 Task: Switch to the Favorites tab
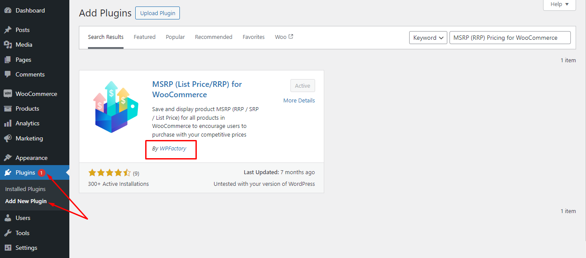pos(254,37)
